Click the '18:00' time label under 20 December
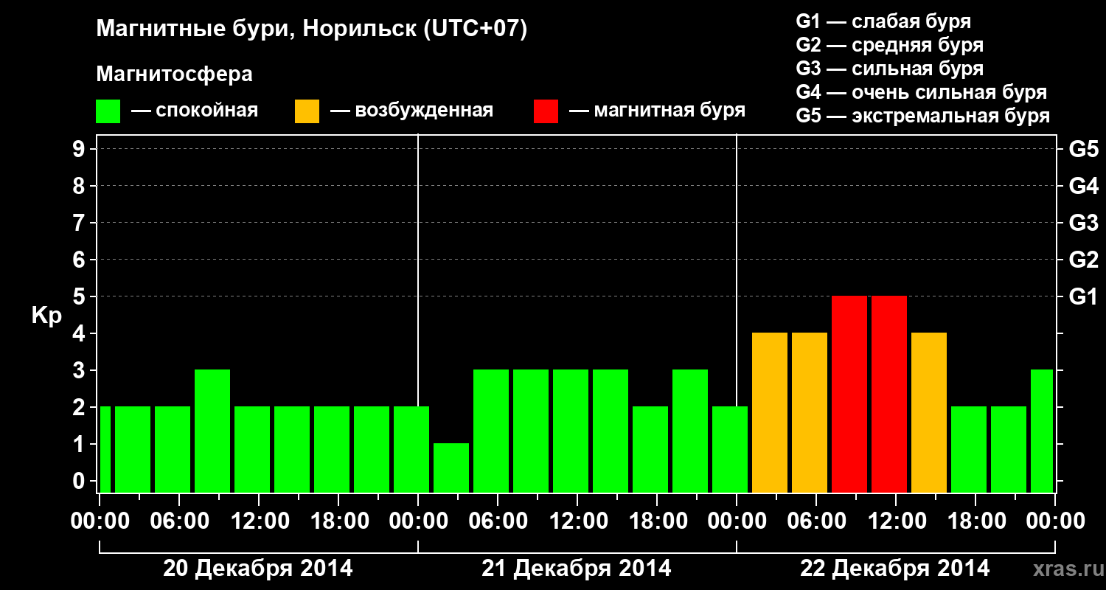This screenshot has height=590, width=1106. pyautogui.click(x=338, y=521)
